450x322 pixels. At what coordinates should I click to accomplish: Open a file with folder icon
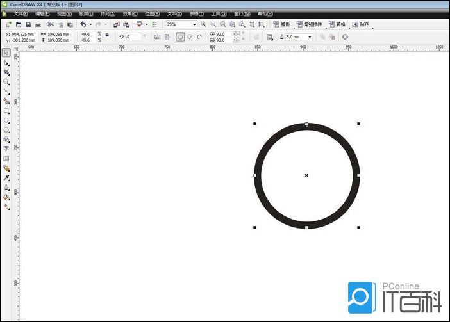coord(19,24)
